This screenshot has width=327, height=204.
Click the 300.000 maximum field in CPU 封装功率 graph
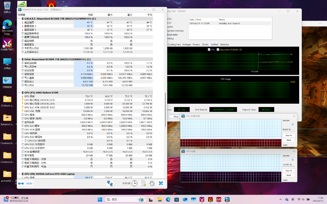coord(289,120)
